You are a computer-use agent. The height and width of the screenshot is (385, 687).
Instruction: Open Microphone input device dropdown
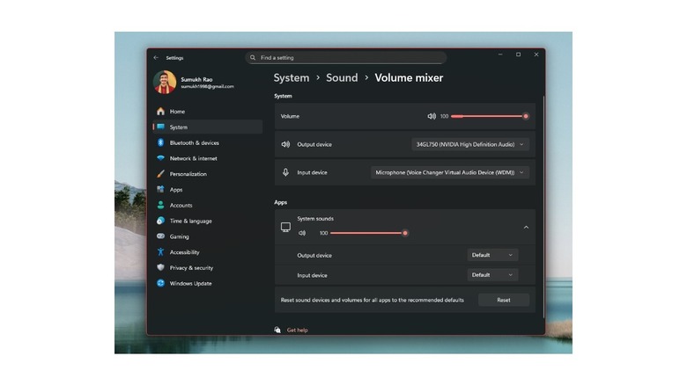(x=450, y=172)
